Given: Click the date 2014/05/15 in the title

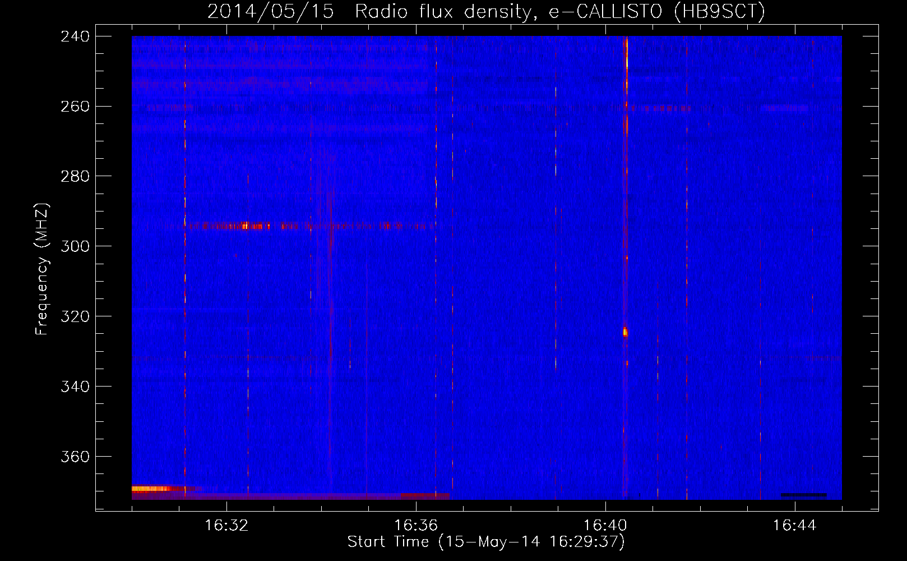Looking at the screenshot, I should [270, 11].
